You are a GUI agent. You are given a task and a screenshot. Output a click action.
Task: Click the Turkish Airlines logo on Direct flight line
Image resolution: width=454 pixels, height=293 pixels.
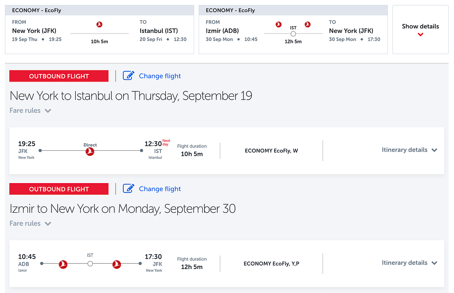pyautogui.click(x=90, y=151)
